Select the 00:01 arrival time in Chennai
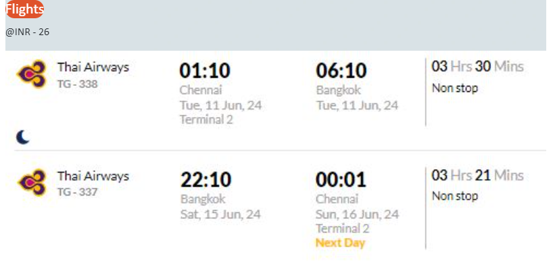 coord(341,179)
